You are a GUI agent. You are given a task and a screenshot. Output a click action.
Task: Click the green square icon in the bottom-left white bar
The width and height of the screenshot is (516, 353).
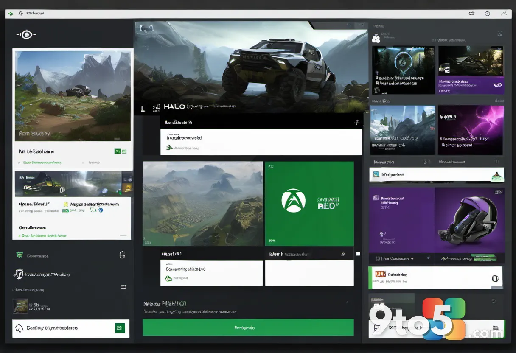coord(120,328)
